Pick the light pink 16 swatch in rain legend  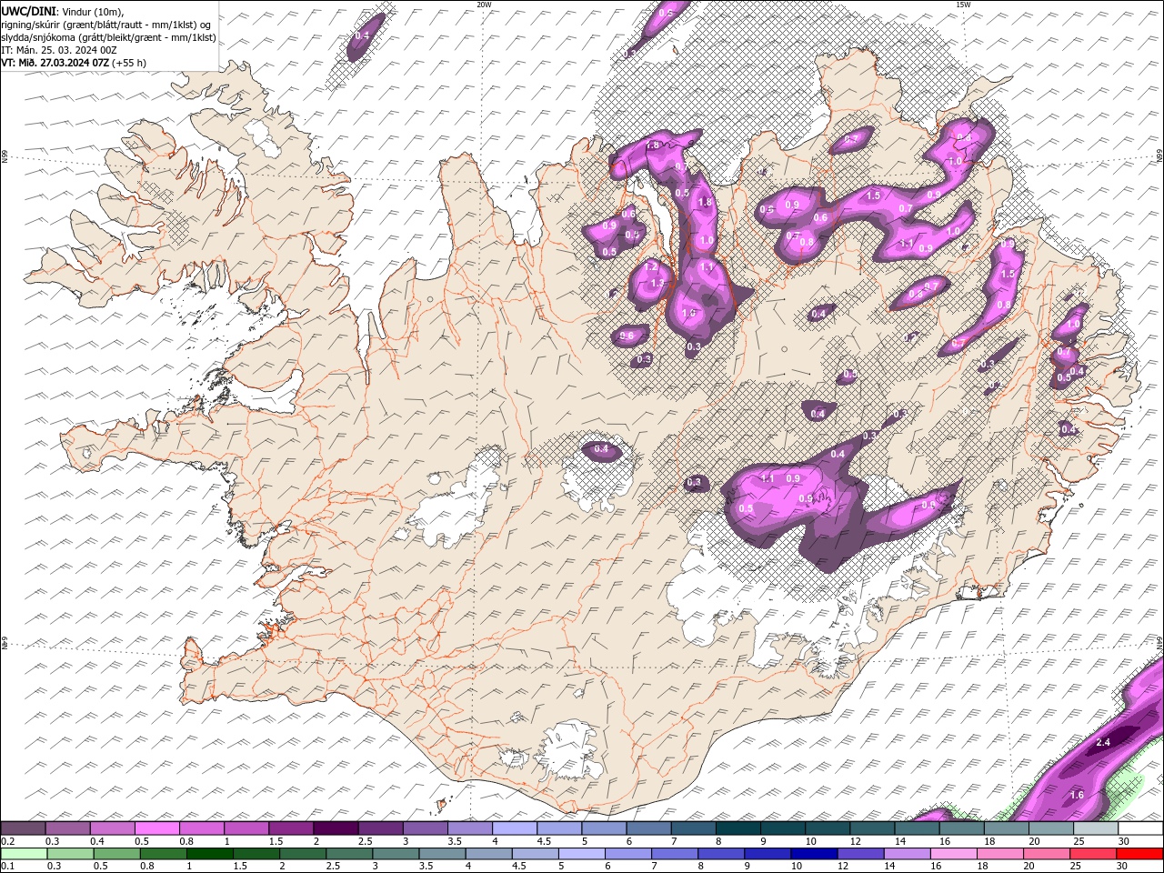point(954,854)
